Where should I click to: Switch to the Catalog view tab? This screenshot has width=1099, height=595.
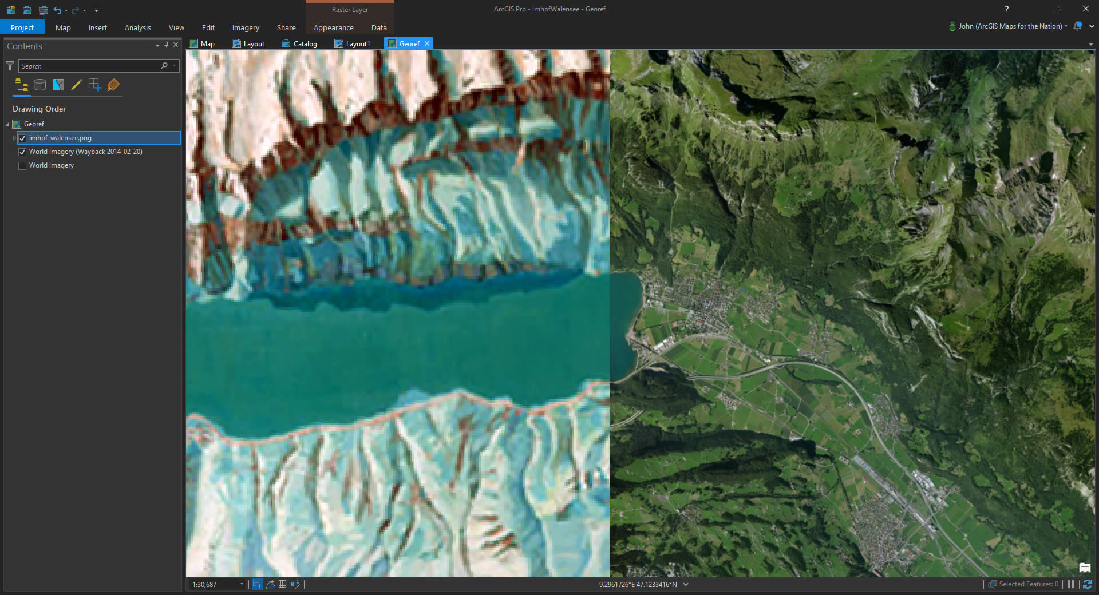coord(299,43)
